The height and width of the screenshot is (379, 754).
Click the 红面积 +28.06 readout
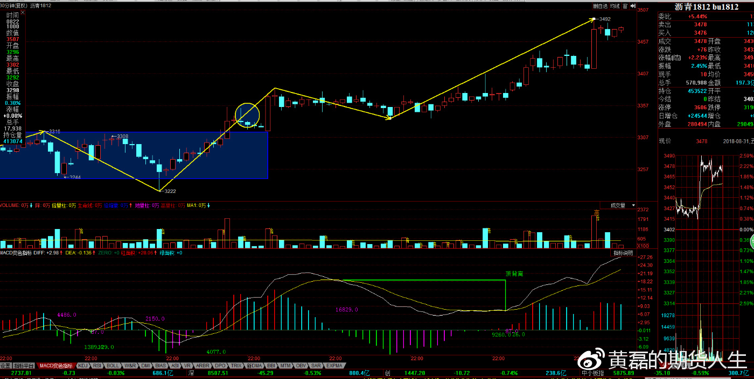click(x=137, y=253)
